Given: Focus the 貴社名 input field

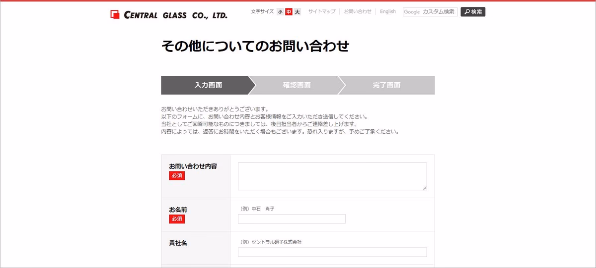Looking at the screenshot, I should [x=332, y=252].
